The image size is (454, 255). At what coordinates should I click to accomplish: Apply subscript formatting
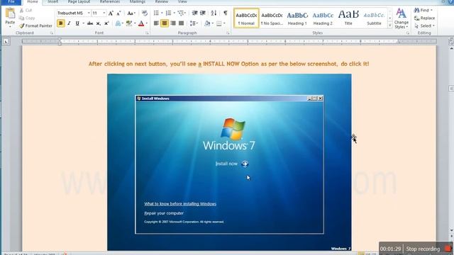(x=99, y=23)
